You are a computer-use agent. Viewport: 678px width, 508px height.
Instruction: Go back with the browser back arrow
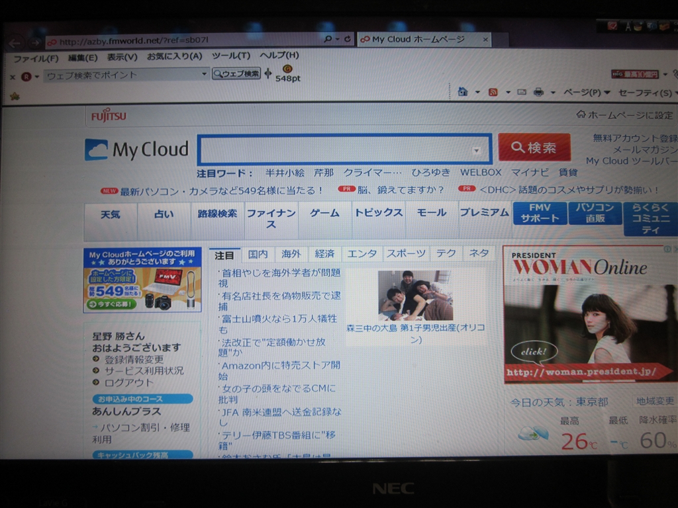(x=15, y=43)
